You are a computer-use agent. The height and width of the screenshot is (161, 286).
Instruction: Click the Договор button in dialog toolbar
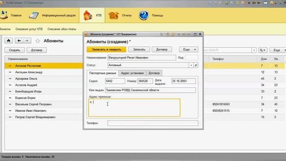pyautogui.click(x=162, y=50)
